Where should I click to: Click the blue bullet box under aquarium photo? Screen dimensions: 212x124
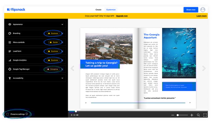(x=179, y=86)
